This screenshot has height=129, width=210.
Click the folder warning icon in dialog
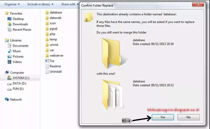click(x=89, y=17)
